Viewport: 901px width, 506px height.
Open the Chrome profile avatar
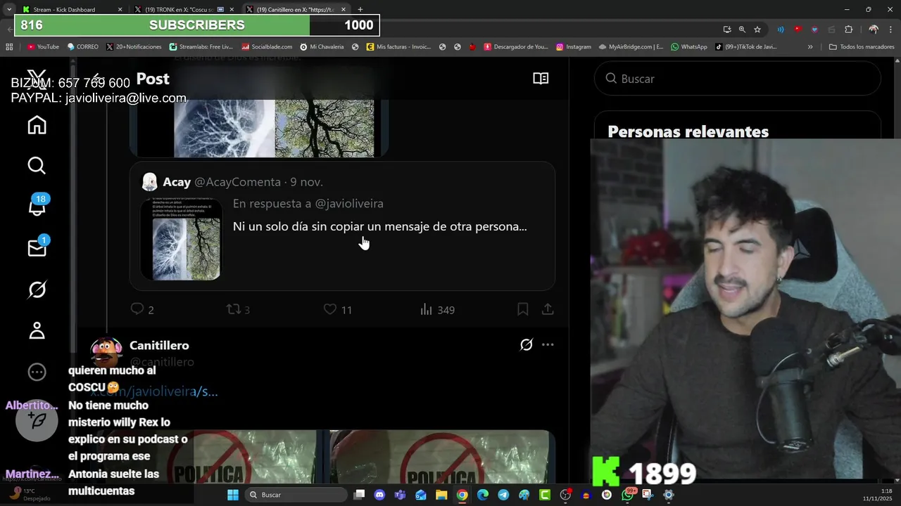[x=874, y=30]
